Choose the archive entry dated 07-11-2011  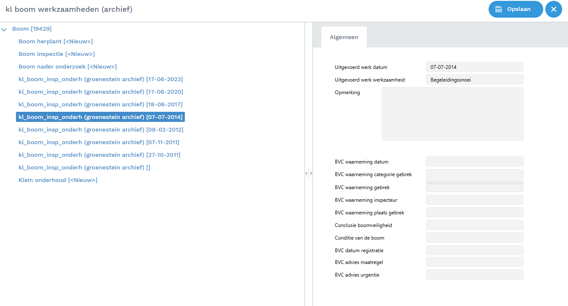tap(99, 142)
